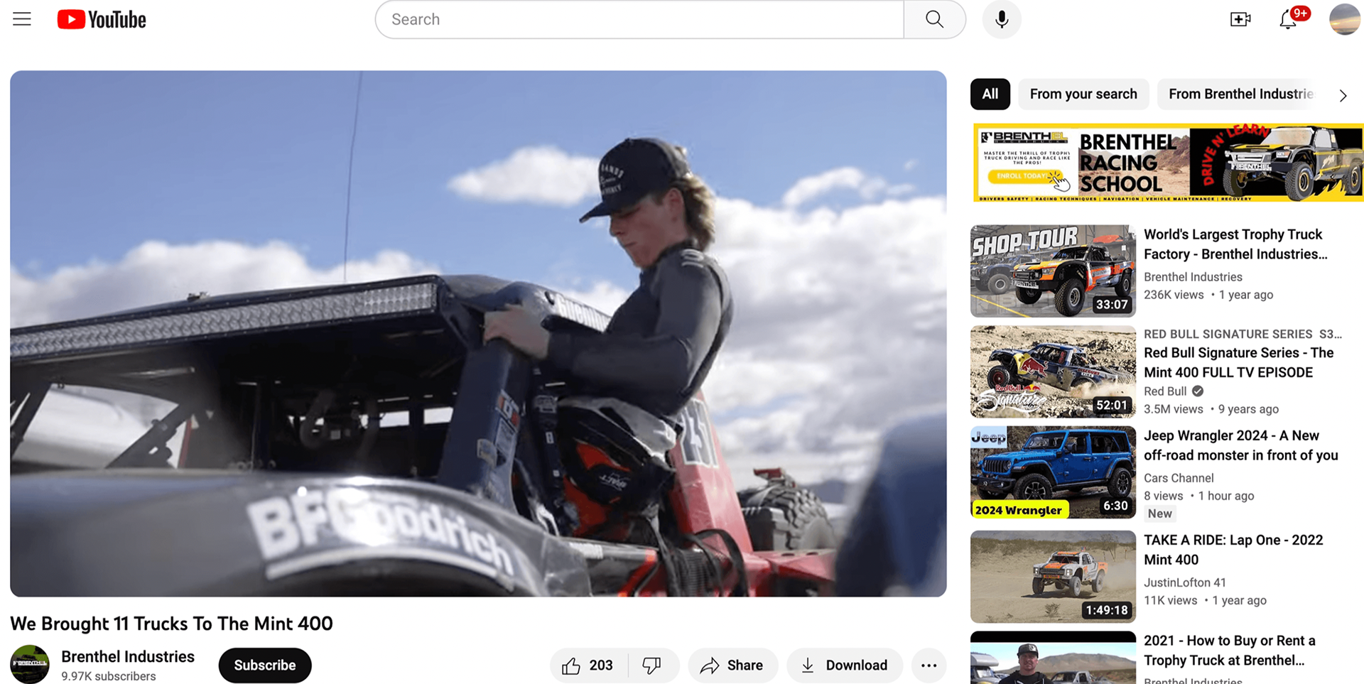Viewport: 1364px width, 684px height.
Task: Focus the Search input field
Action: coord(639,19)
